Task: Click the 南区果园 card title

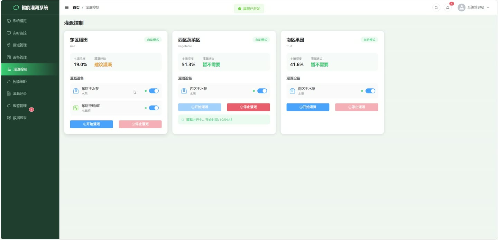Action: point(295,40)
